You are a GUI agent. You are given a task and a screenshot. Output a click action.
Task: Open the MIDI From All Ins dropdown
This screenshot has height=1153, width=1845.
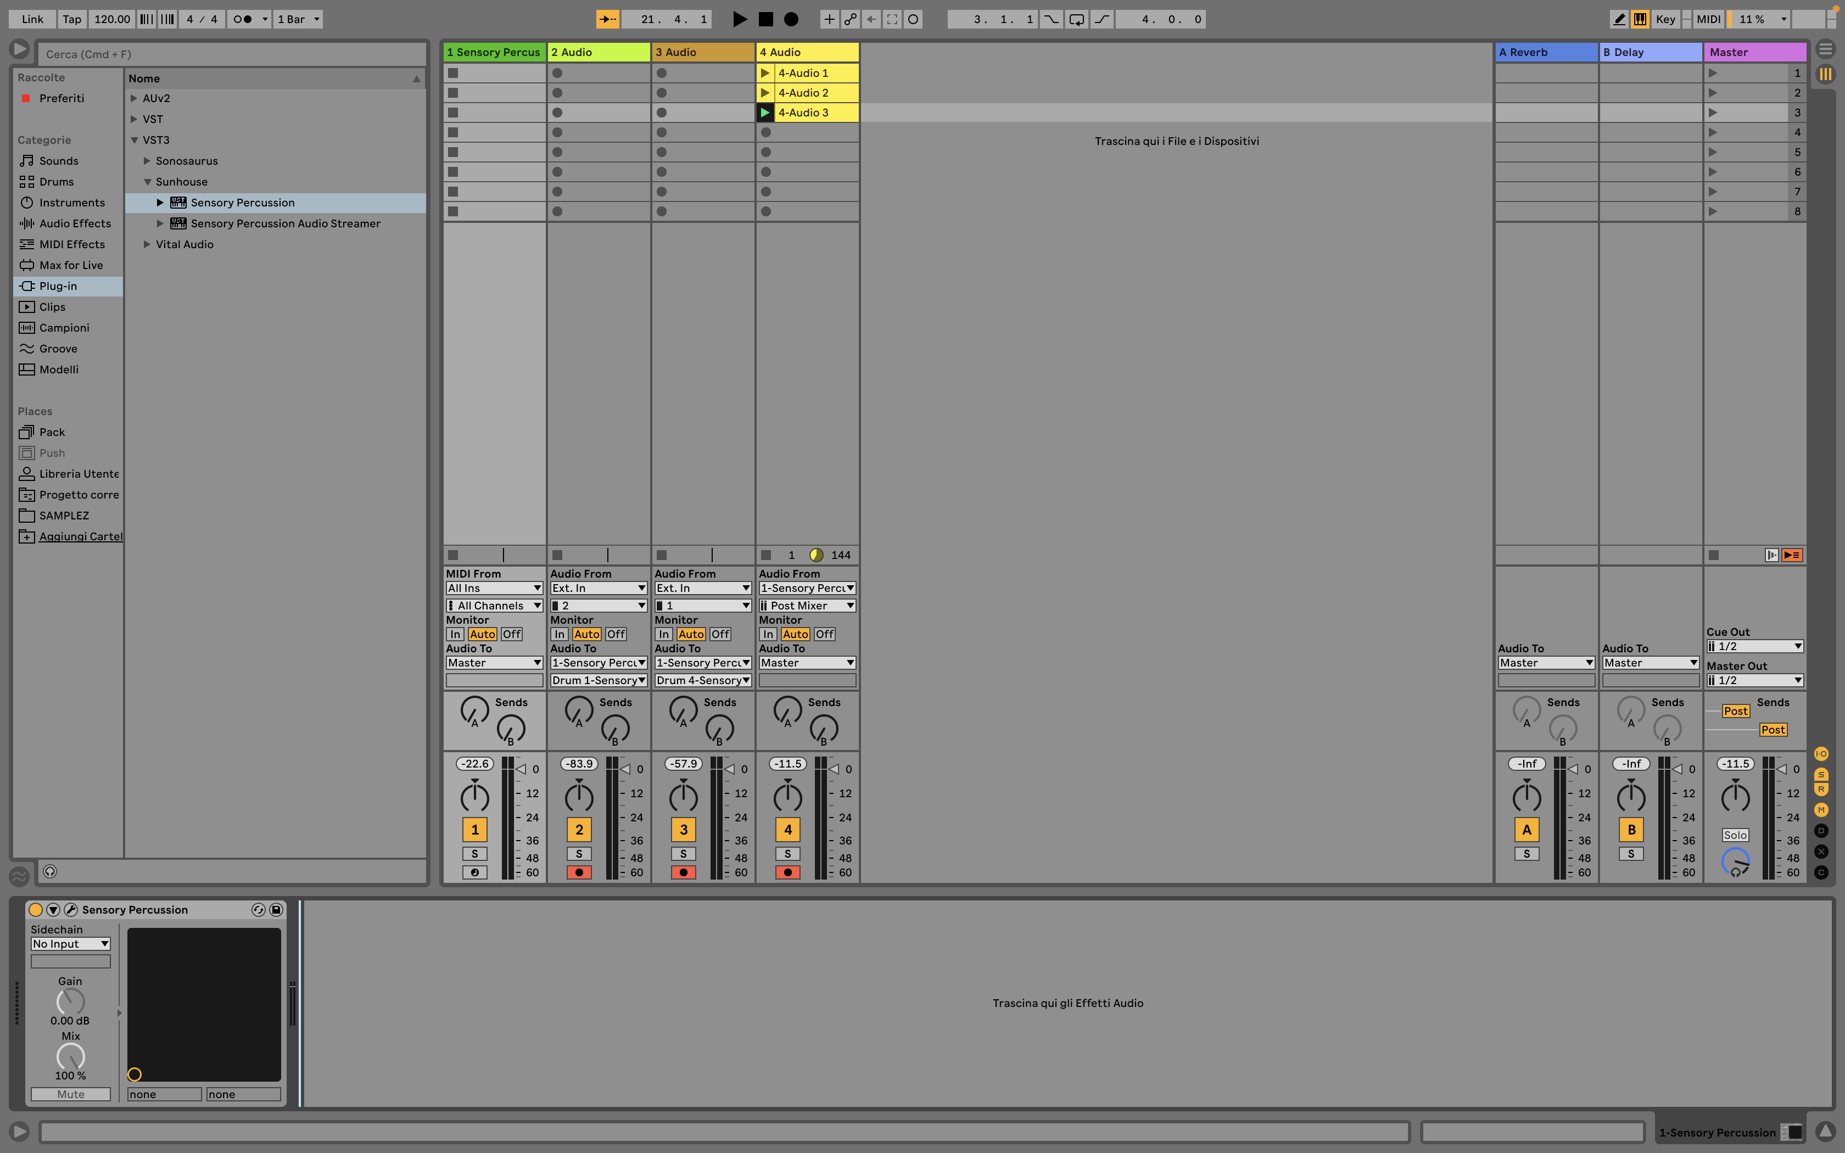tap(494, 588)
